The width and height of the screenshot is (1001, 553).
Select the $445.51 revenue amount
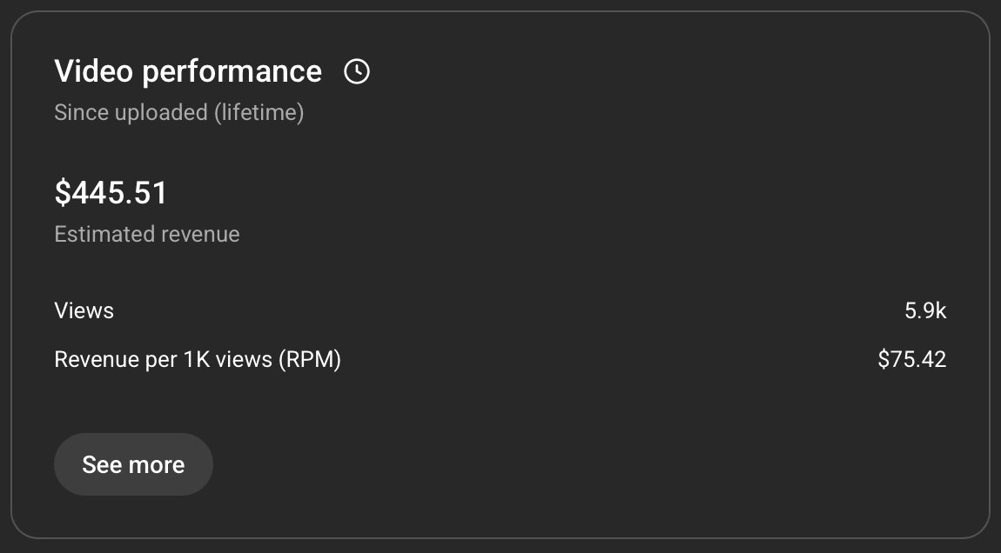(111, 193)
